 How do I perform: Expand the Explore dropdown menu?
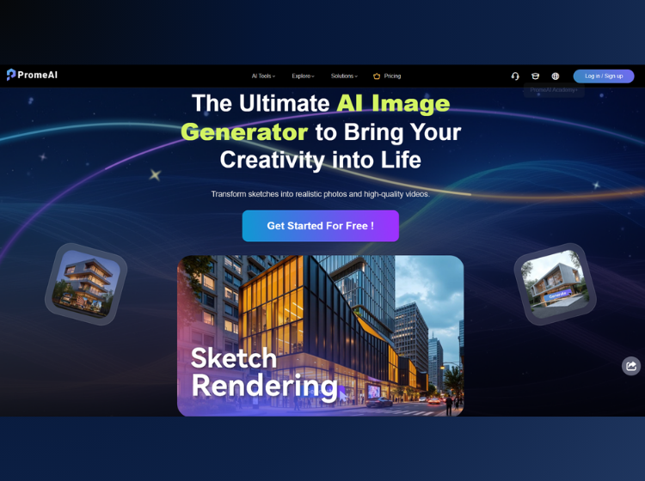(x=303, y=76)
